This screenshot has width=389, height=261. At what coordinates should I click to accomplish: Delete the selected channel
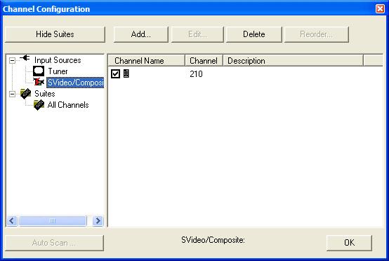click(253, 34)
